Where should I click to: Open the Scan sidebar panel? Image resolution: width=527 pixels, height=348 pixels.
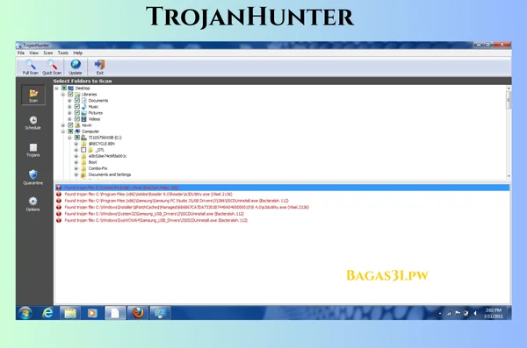33,95
